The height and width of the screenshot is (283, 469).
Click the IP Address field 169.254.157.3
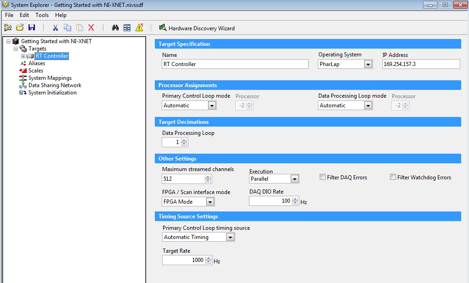tap(421, 64)
